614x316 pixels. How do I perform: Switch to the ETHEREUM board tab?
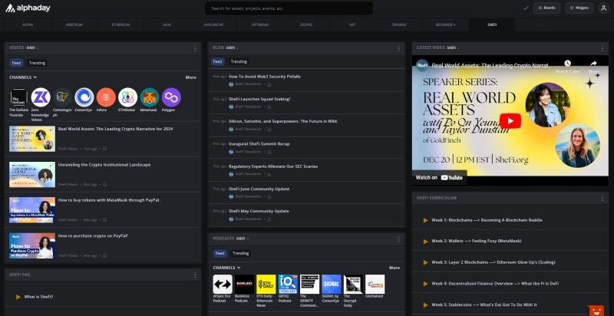click(120, 25)
